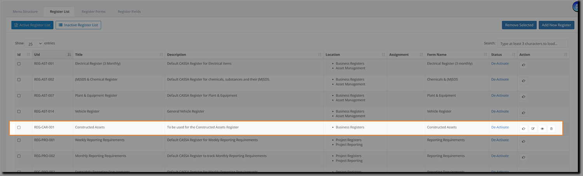Click the hand-pointer action icon for REG-AST-001
The width and height of the screenshot is (583, 176).
[524, 65]
